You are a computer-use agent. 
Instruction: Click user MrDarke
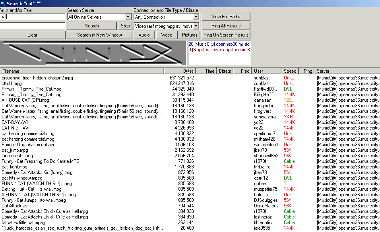pyautogui.click(x=262, y=167)
